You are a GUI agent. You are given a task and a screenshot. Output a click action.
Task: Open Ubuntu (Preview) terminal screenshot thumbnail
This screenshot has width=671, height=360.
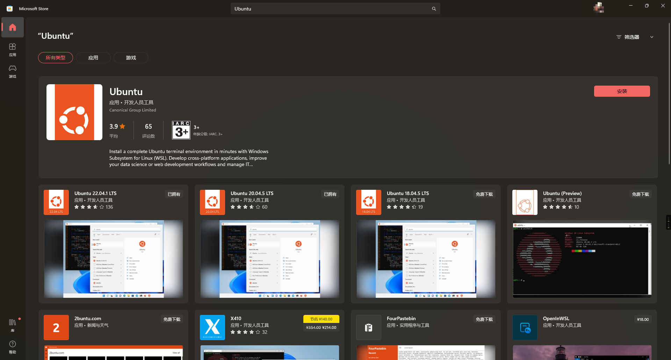click(582, 259)
